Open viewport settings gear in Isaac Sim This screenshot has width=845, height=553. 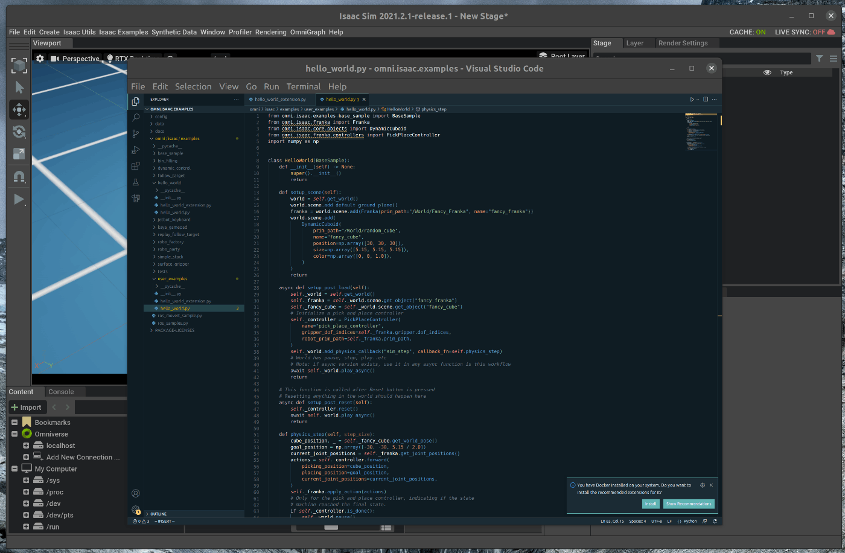[x=40, y=59]
